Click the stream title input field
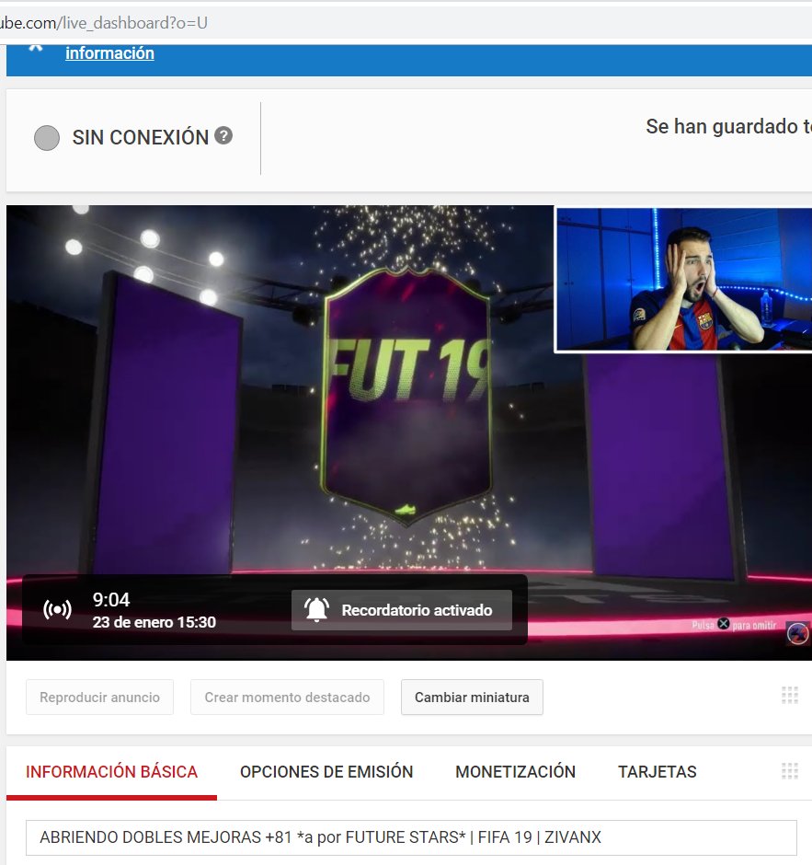The width and height of the screenshot is (812, 865). [411, 837]
